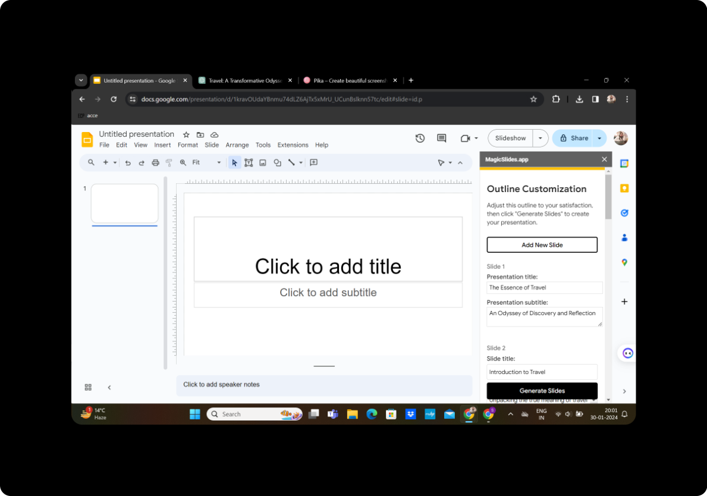Select the Line tool
The height and width of the screenshot is (496, 707).
tap(292, 162)
